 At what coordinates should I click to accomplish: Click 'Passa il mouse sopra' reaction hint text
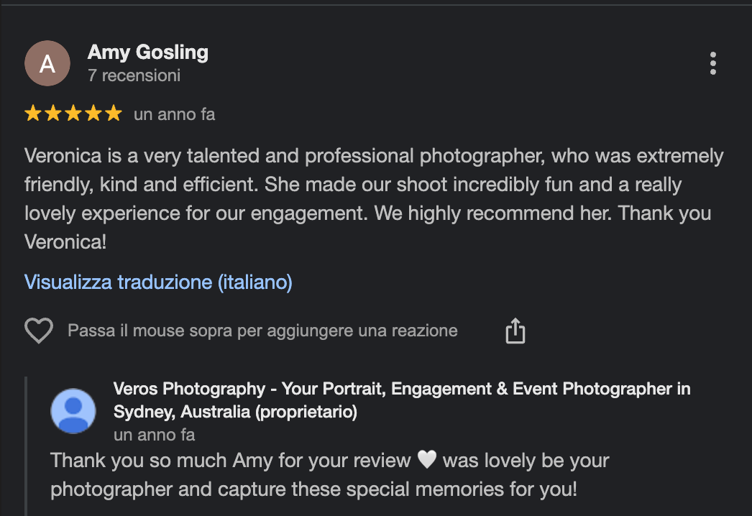[x=262, y=331]
